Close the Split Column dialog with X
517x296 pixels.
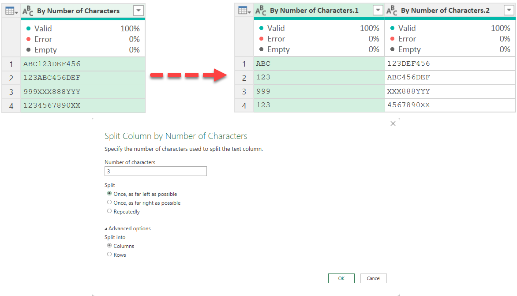point(393,124)
